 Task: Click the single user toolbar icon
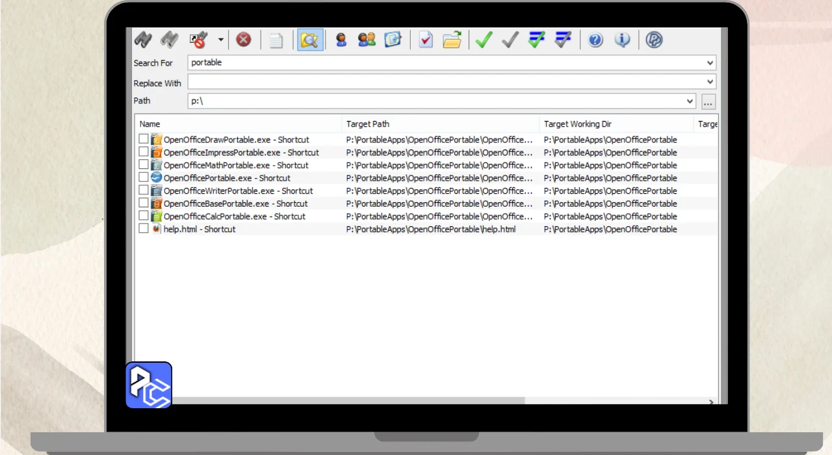coord(341,40)
